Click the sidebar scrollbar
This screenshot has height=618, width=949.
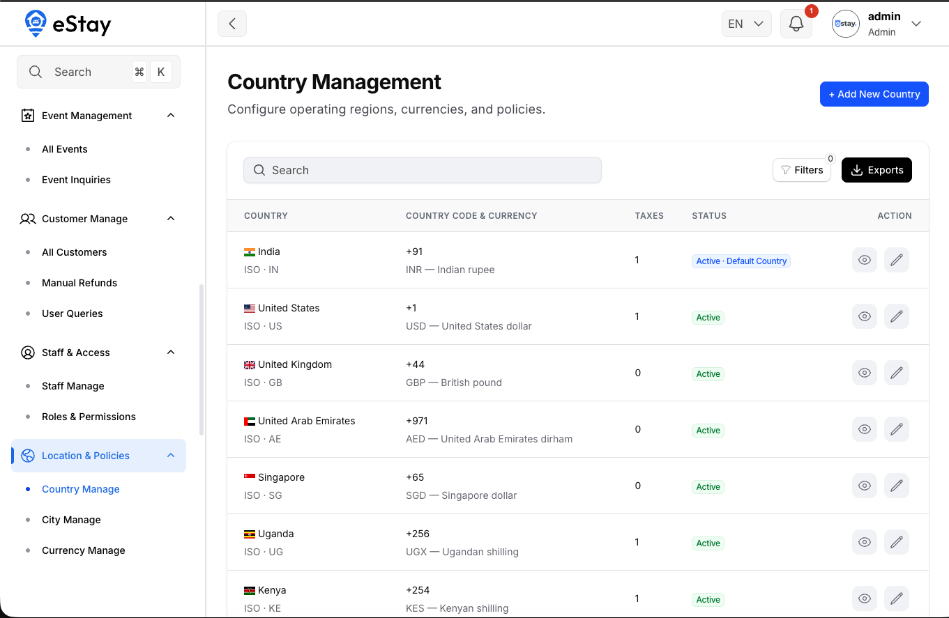click(x=202, y=359)
